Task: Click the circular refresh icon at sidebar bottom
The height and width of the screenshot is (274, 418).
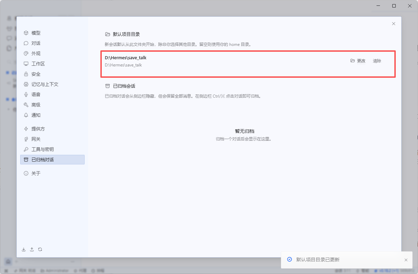Action: (40, 249)
